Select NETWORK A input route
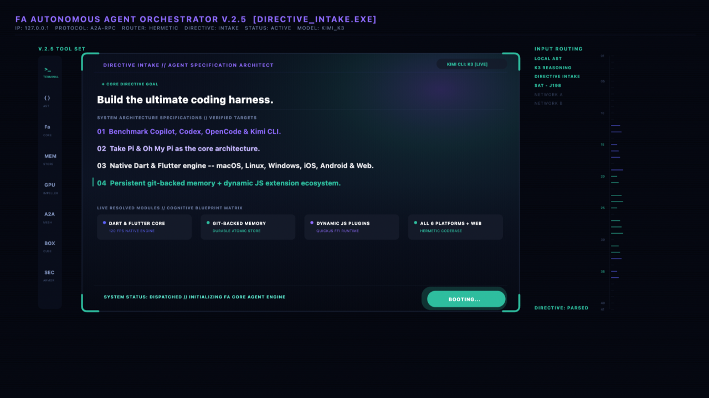 [548, 95]
